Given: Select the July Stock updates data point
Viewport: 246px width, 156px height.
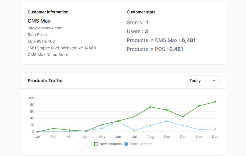Looking at the screenshot, I should [x=134, y=131].
